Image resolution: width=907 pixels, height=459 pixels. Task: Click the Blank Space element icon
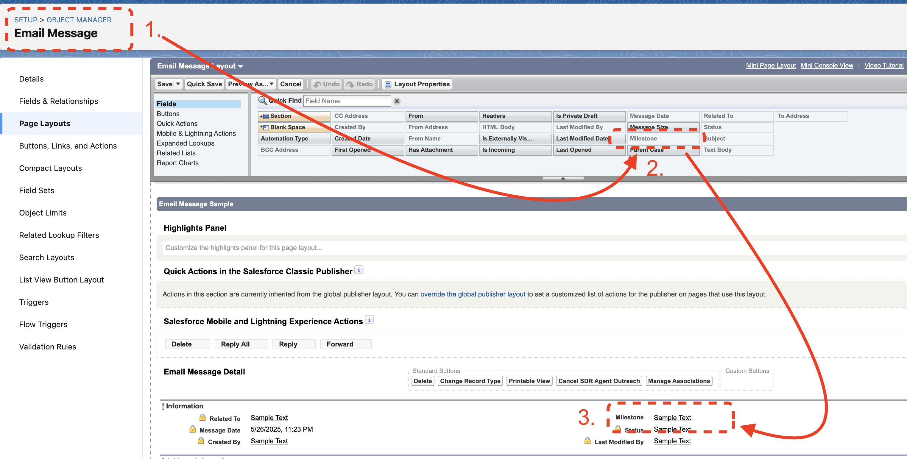[266, 127]
